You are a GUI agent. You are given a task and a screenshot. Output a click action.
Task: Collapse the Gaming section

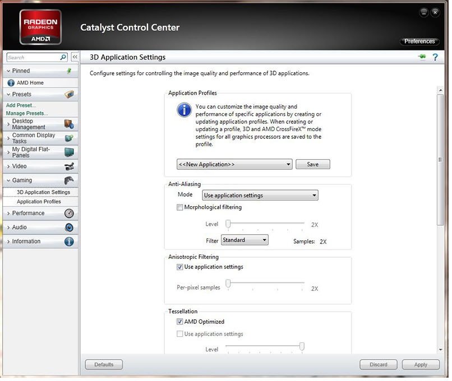point(8,180)
